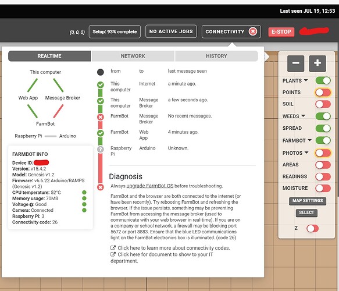Click the (0, 0, 0) coordinates readout
This screenshot has width=339, height=291.
(77, 32)
